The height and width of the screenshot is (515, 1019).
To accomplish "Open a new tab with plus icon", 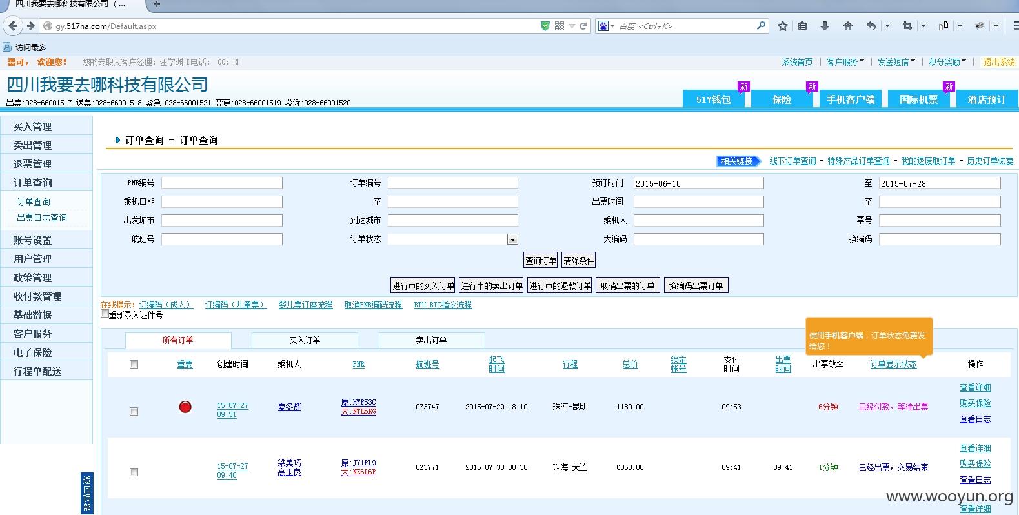I will click(x=156, y=5).
